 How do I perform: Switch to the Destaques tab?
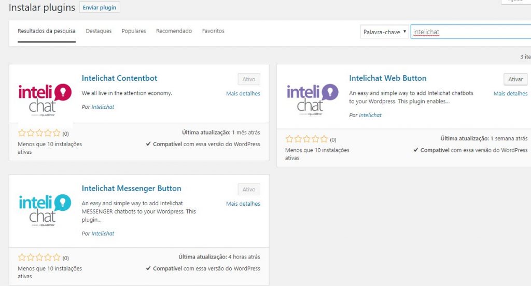click(x=99, y=31)
